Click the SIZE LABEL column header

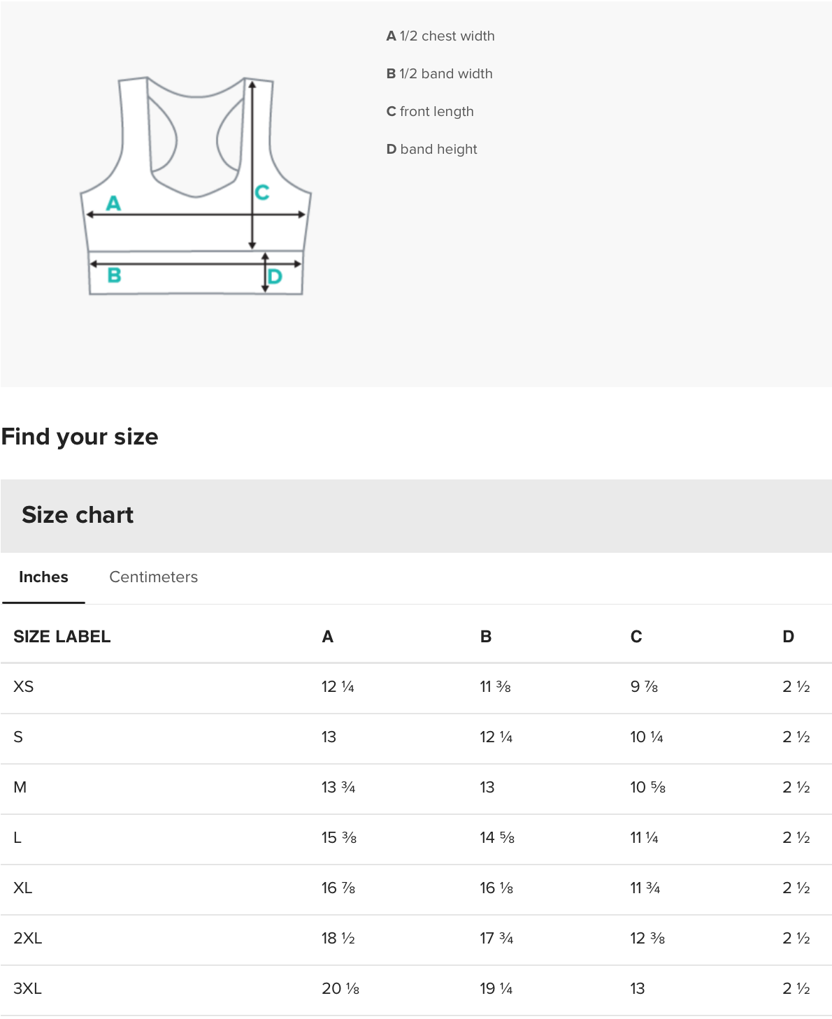[x=62, y=637]
